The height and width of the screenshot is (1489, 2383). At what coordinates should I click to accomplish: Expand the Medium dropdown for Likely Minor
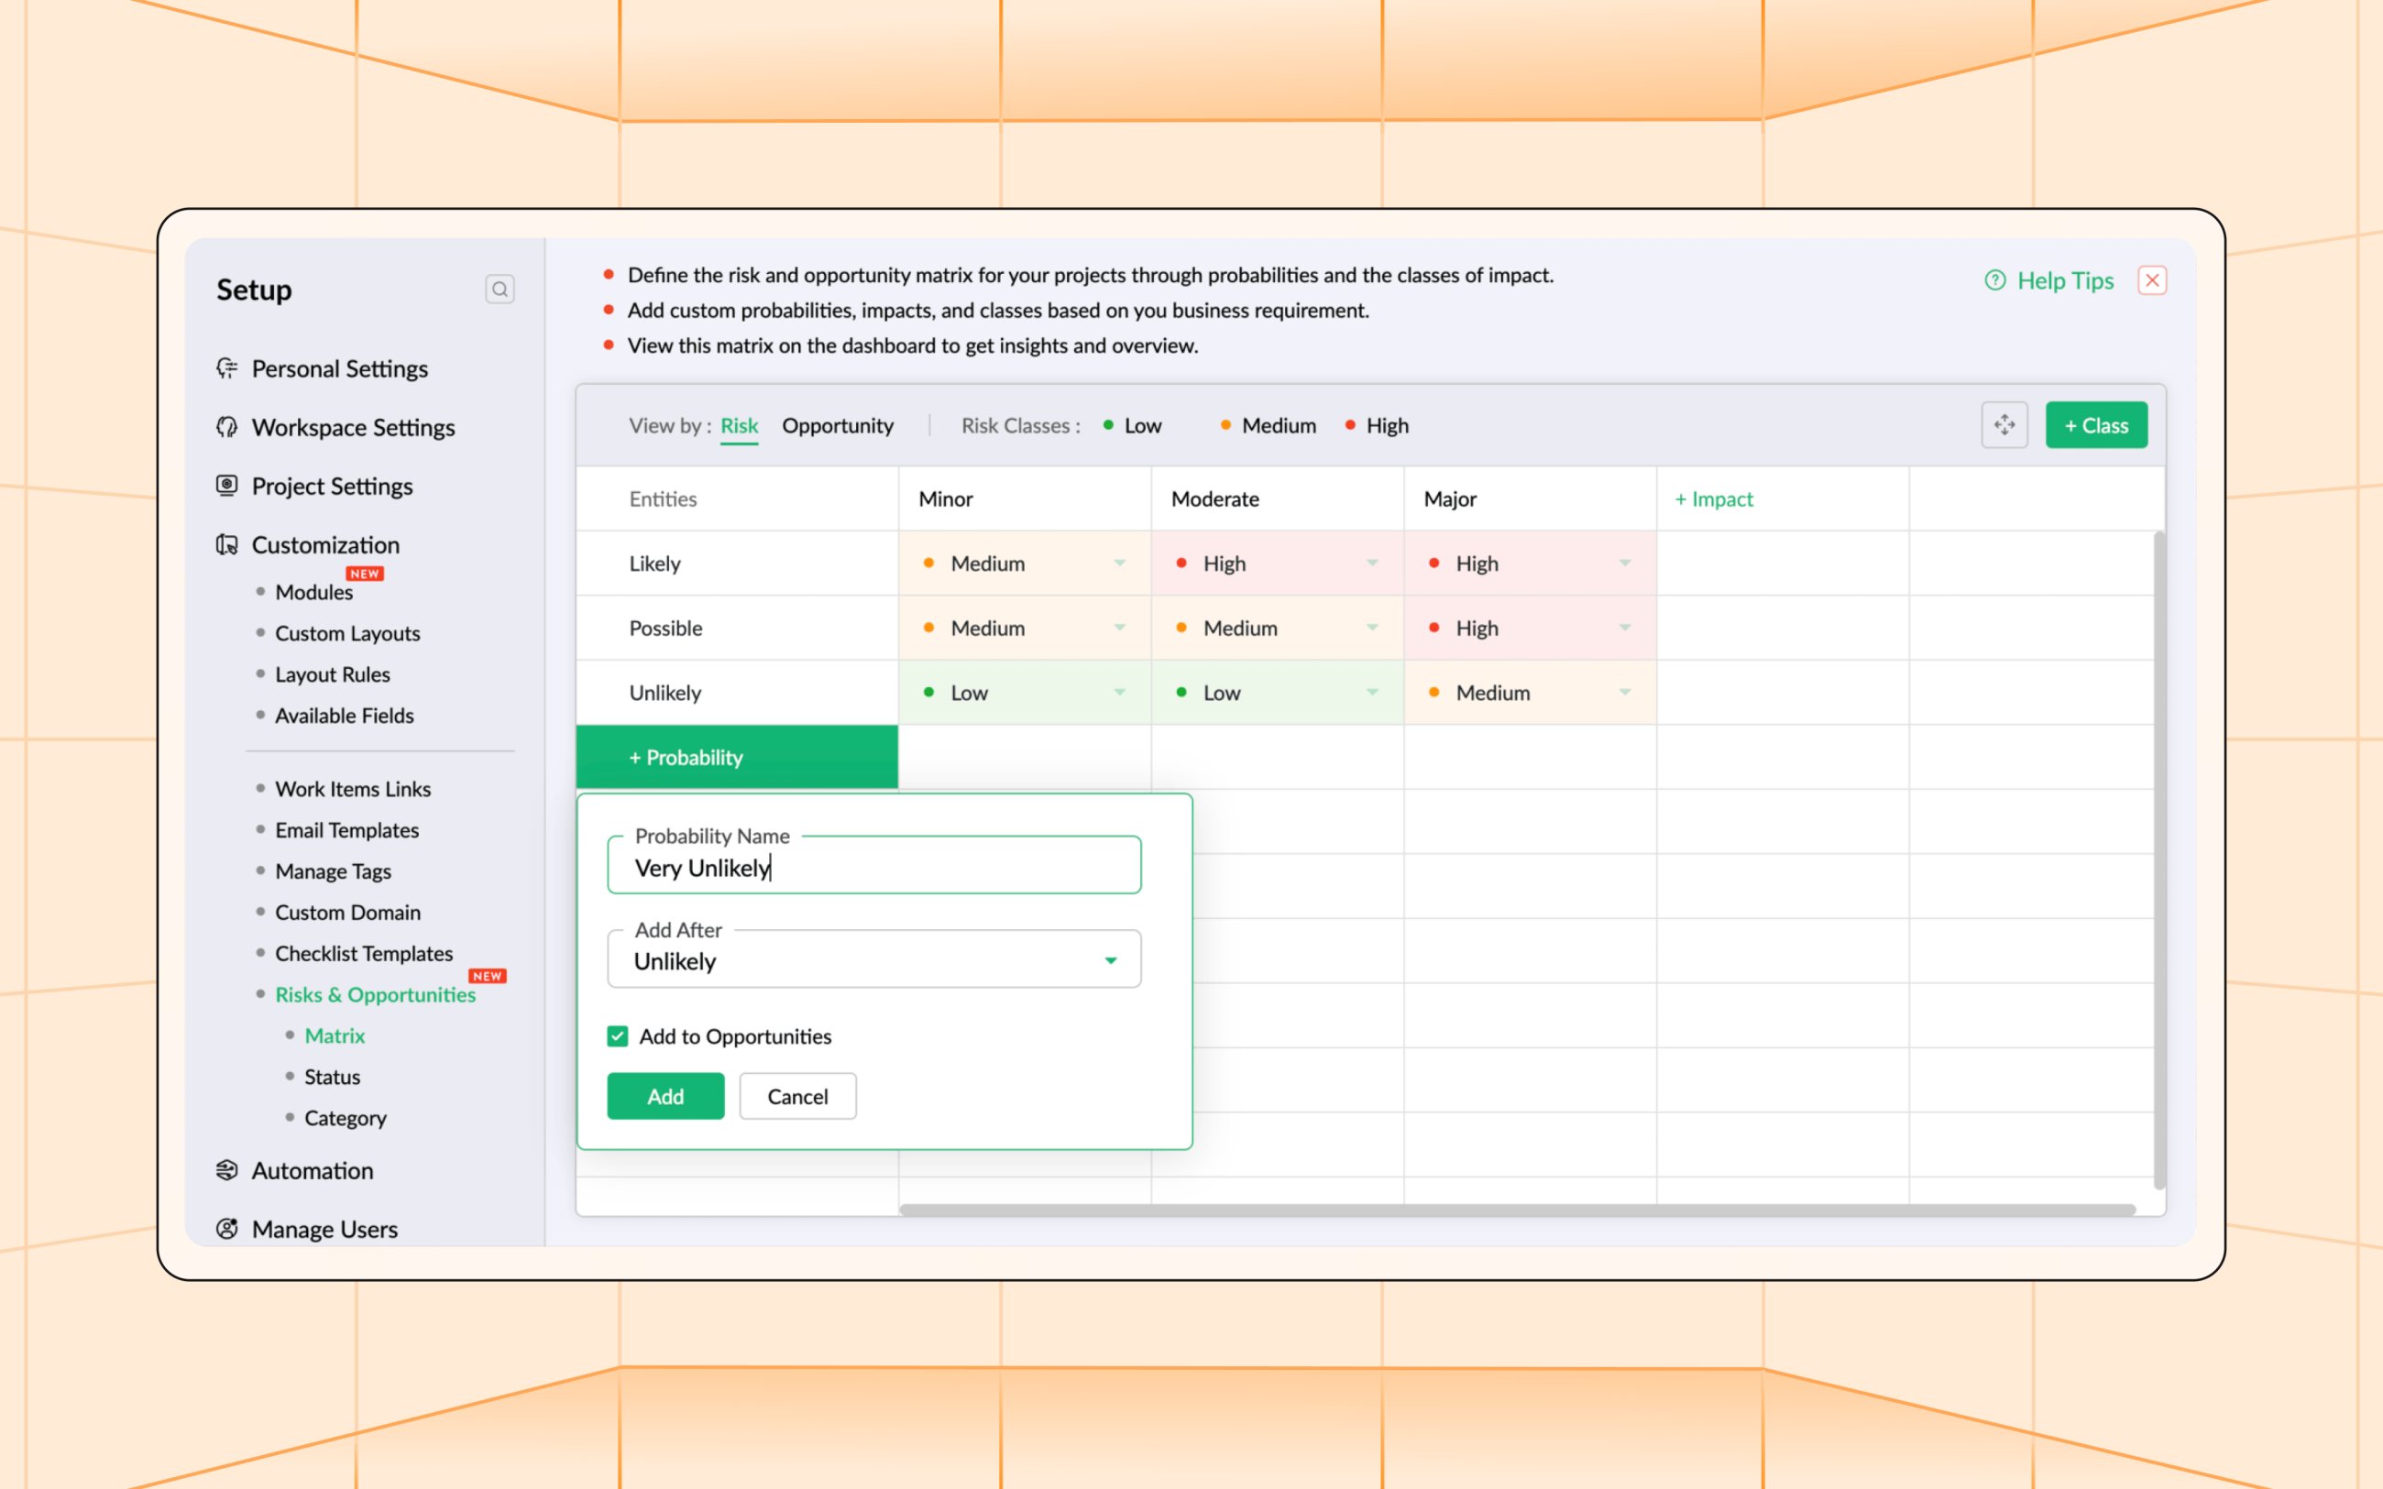(1120, 564)
